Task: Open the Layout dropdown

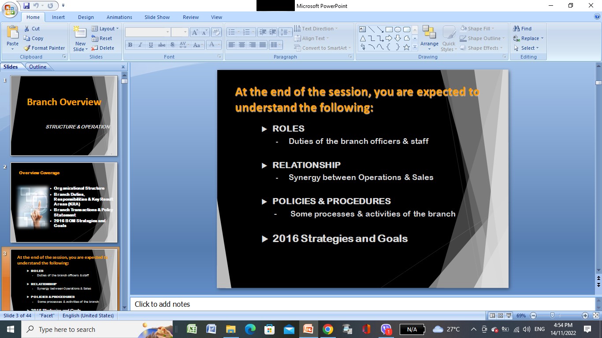Action: (x=105, y=29)
